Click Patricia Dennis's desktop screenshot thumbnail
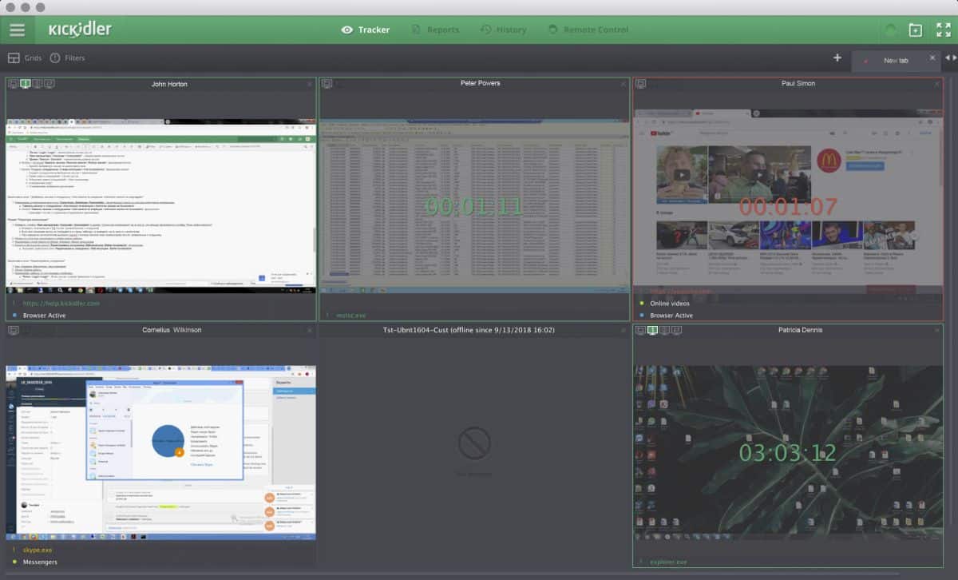 pyautogui.click(x=789, y=451)
